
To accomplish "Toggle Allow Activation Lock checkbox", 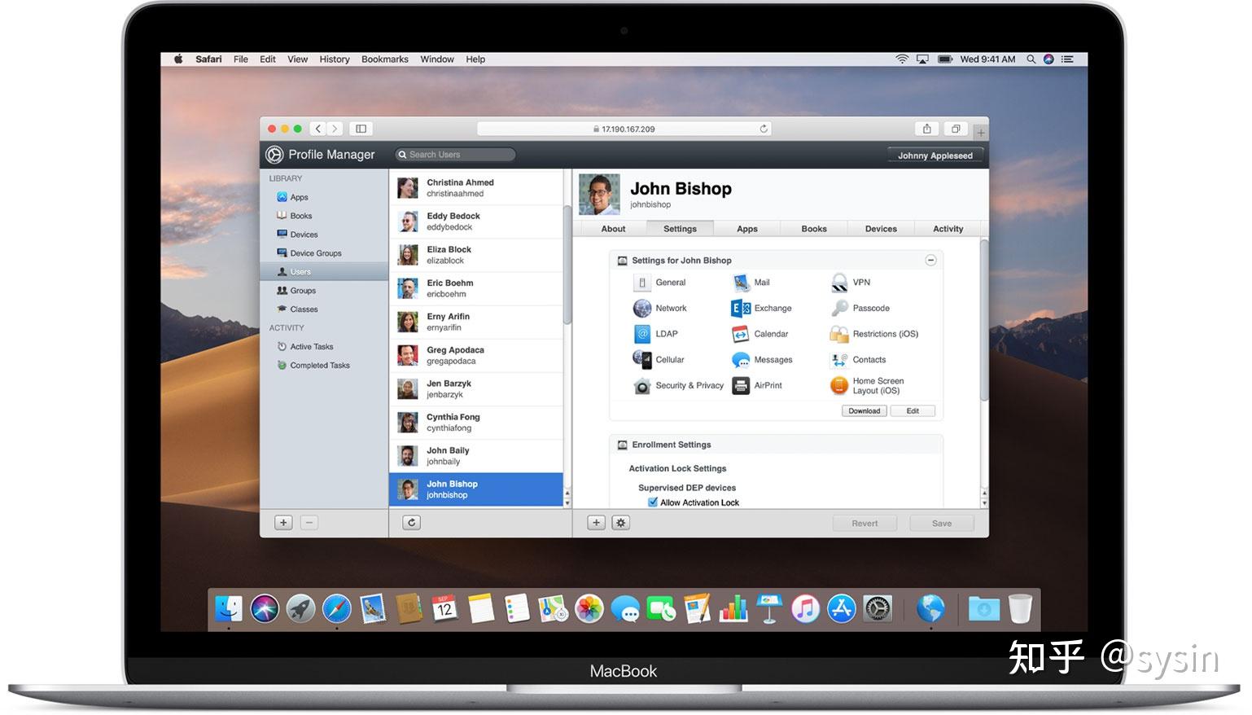I will point(653,502).
